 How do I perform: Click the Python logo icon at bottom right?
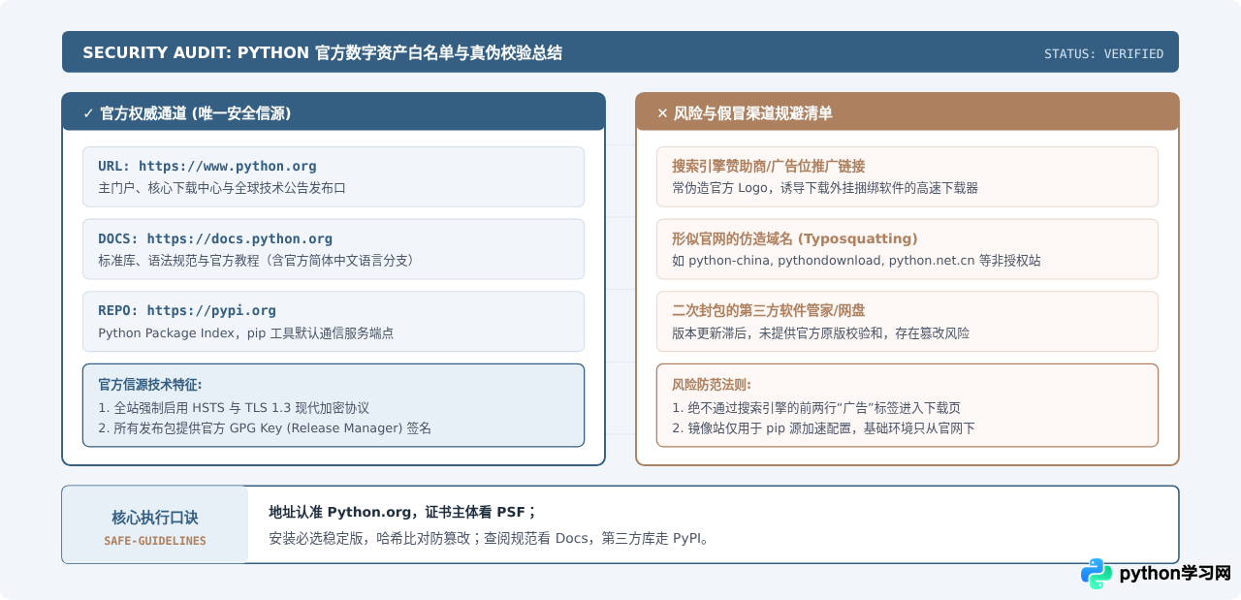point(1097,574)
